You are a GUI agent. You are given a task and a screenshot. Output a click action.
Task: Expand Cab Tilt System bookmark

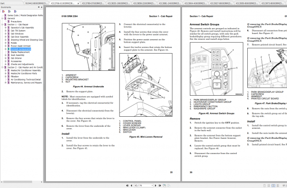pos(5,31)
